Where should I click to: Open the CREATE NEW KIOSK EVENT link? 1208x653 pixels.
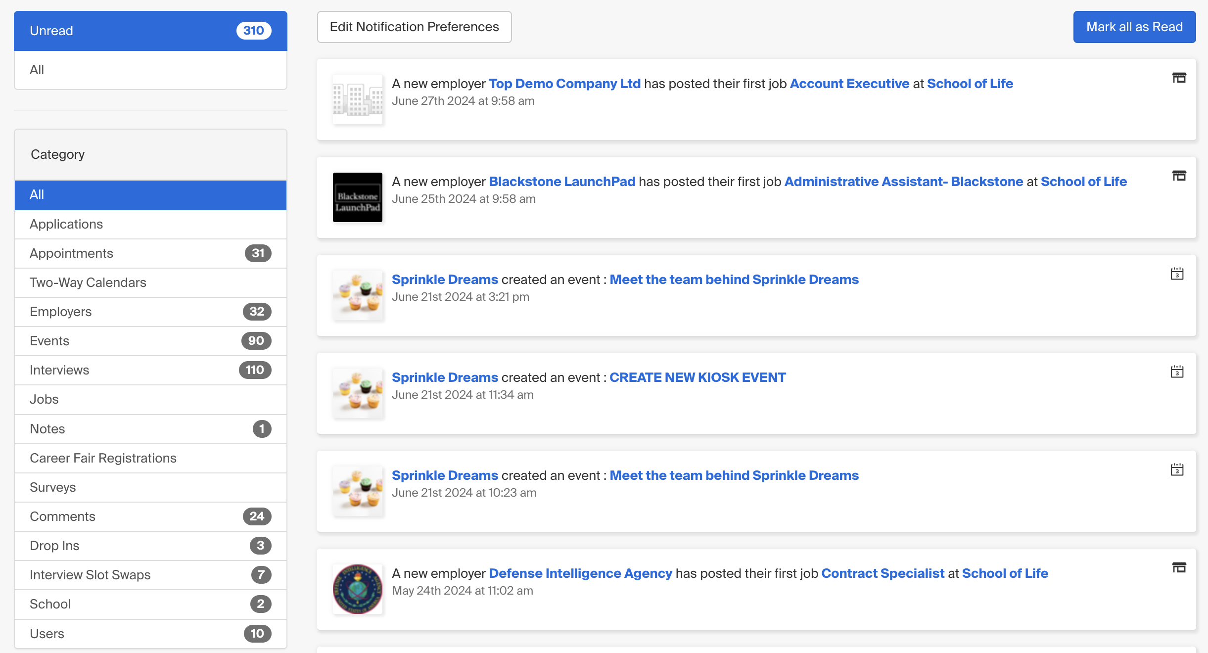click(697, 377)
